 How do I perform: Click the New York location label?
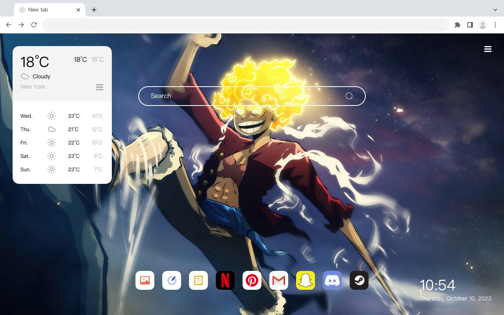point(33,87)
